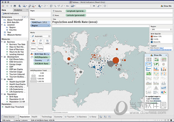Click the Presentation Mode toolbar icon
Viewport: 174px width, 122px height.
coord(105,6)
